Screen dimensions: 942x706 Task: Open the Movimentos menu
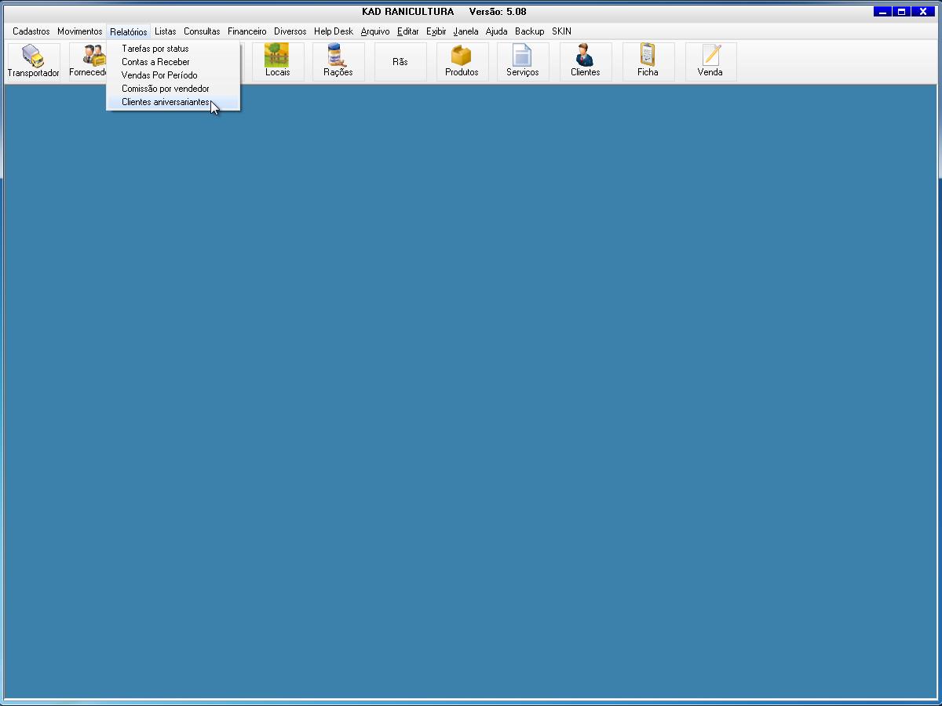click(x=79, y=31)
